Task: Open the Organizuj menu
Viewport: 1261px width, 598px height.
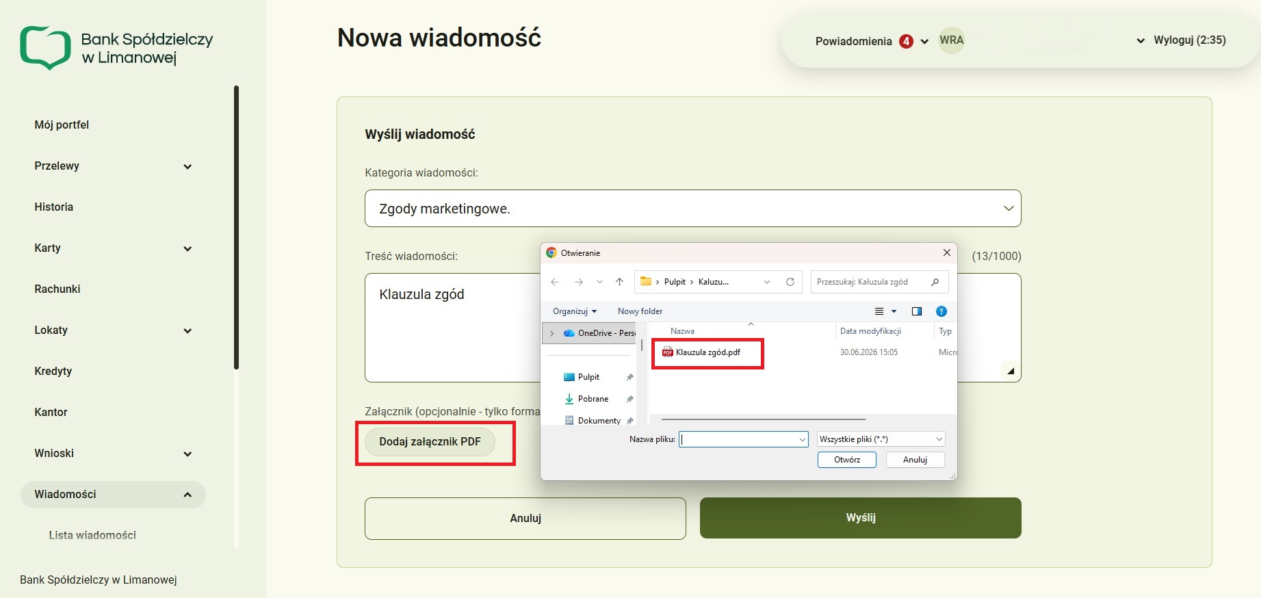Action: coord(575,311)
